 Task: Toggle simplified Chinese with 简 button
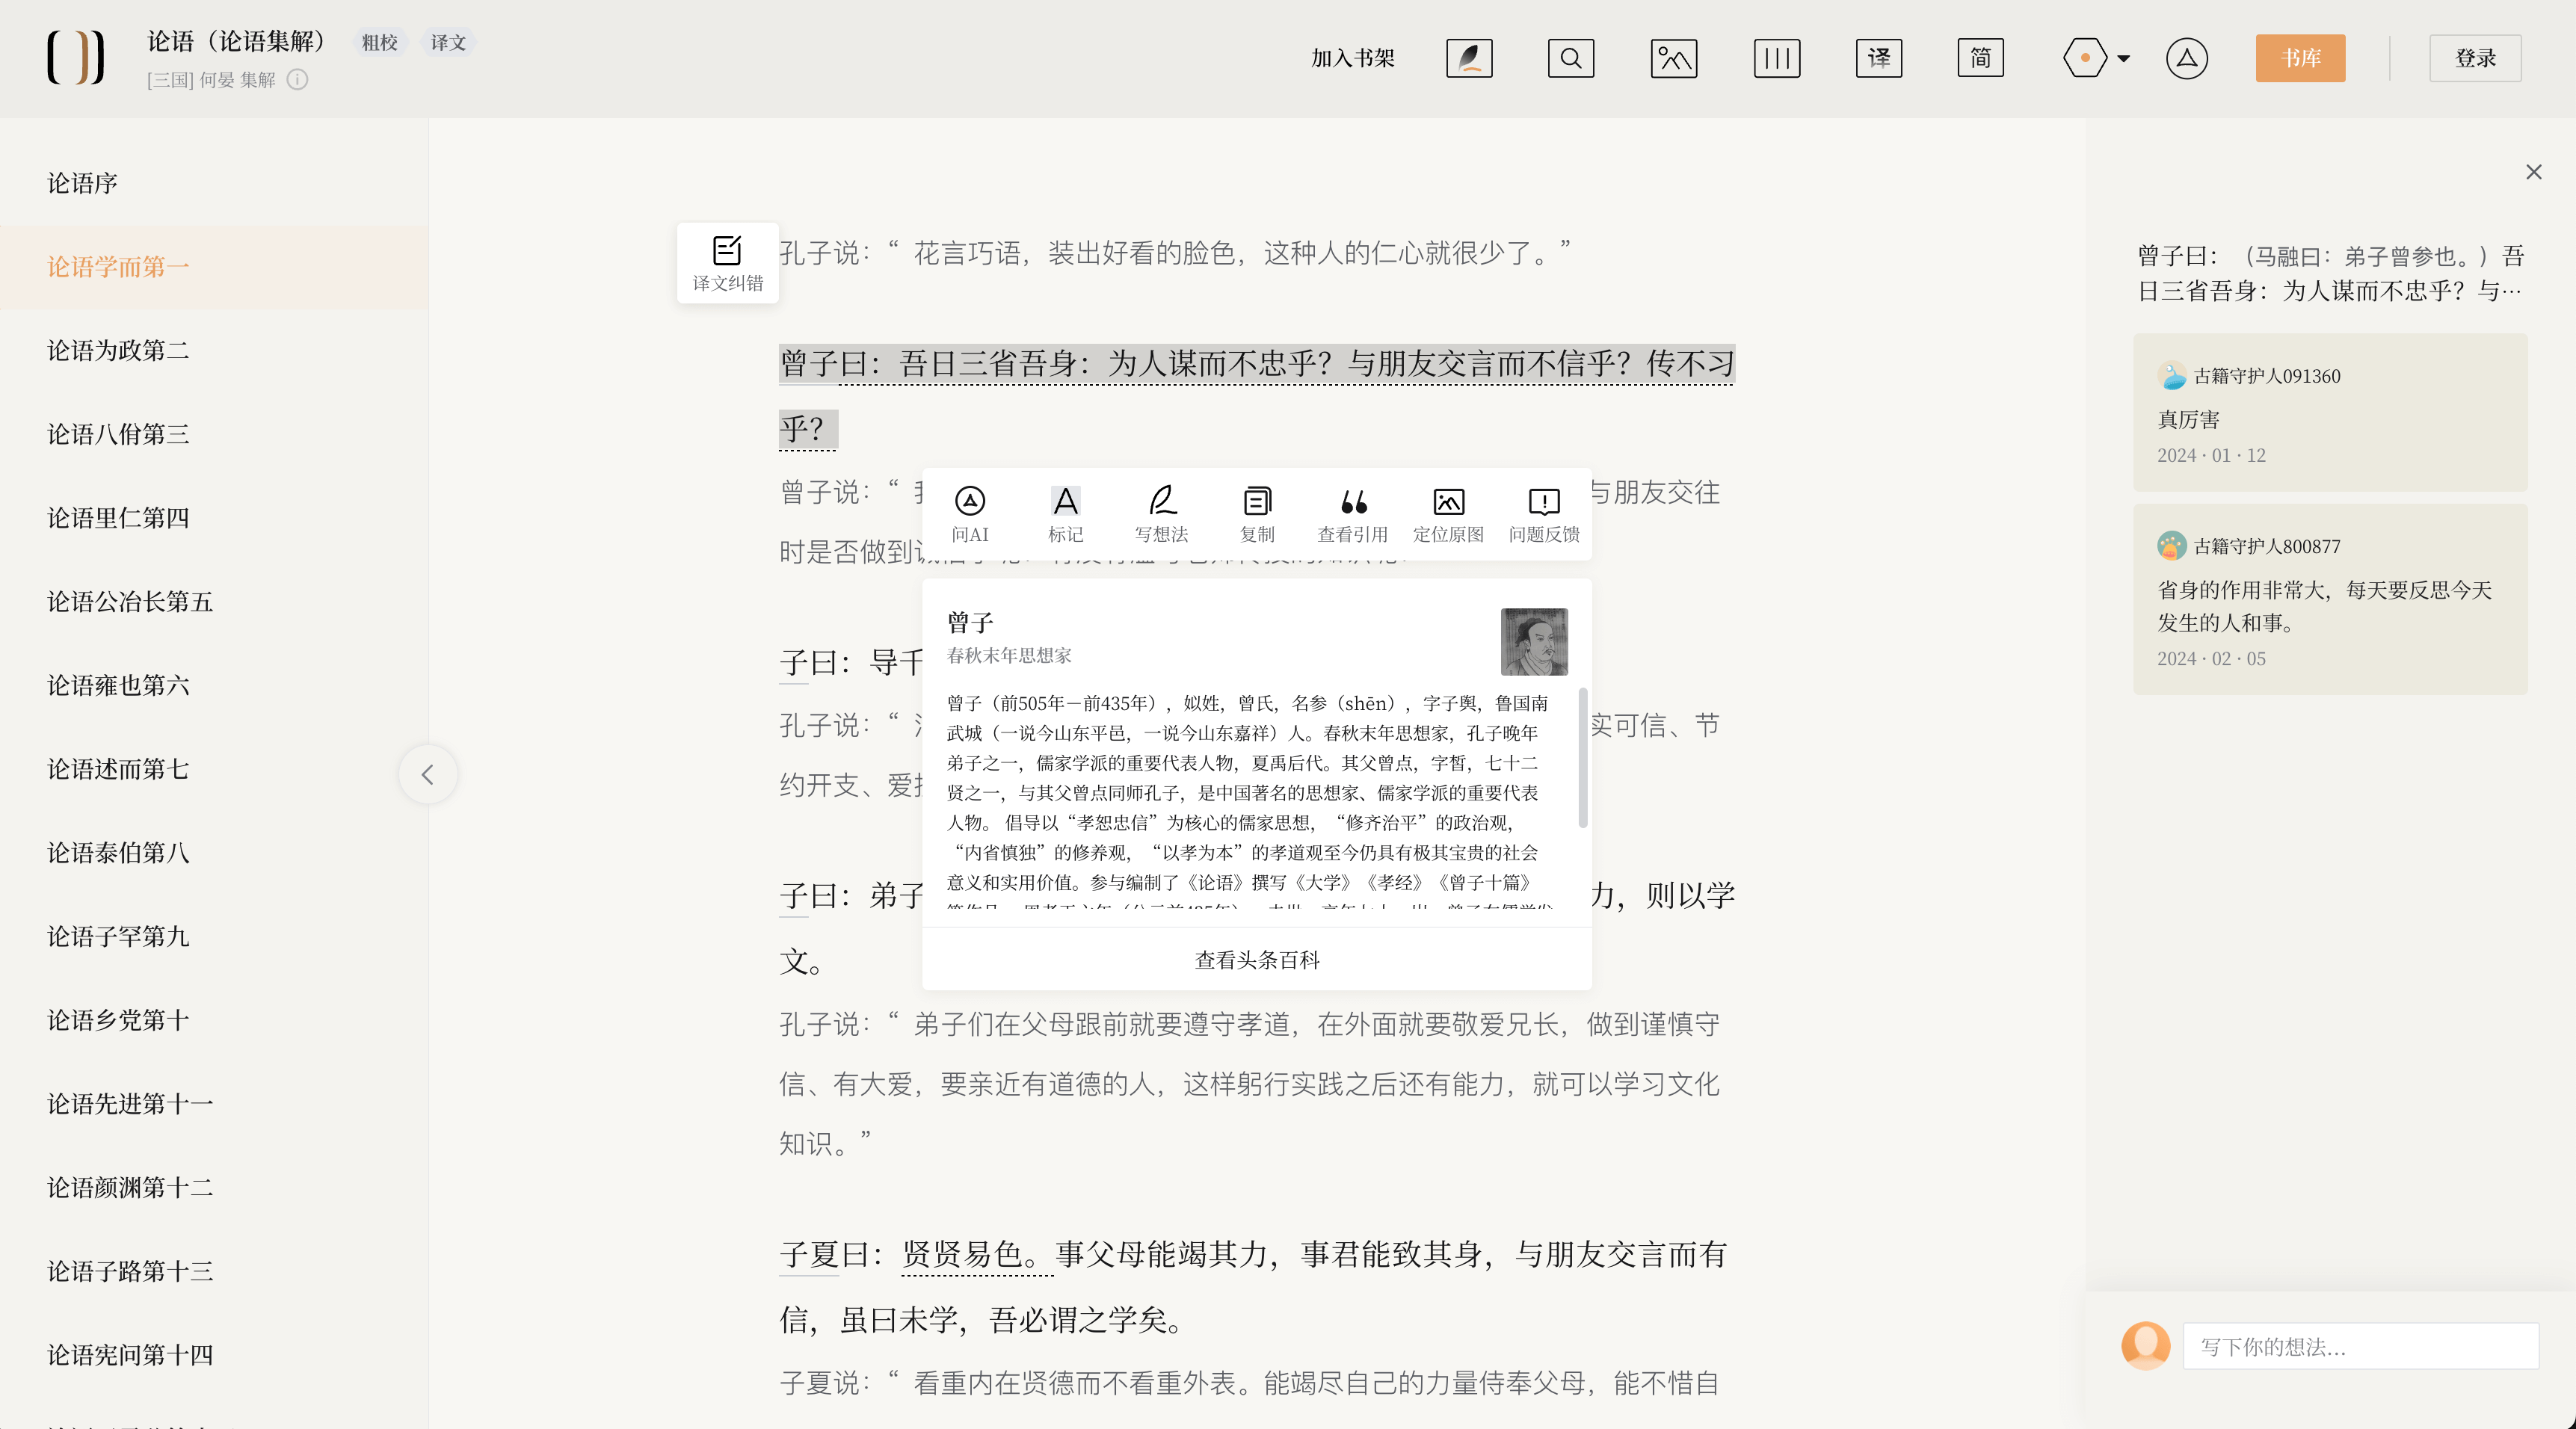coord(1980,58)
